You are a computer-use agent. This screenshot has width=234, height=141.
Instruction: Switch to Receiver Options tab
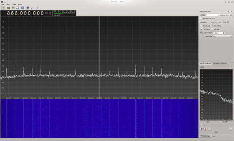pyautogui.click(x=220, y=63)
